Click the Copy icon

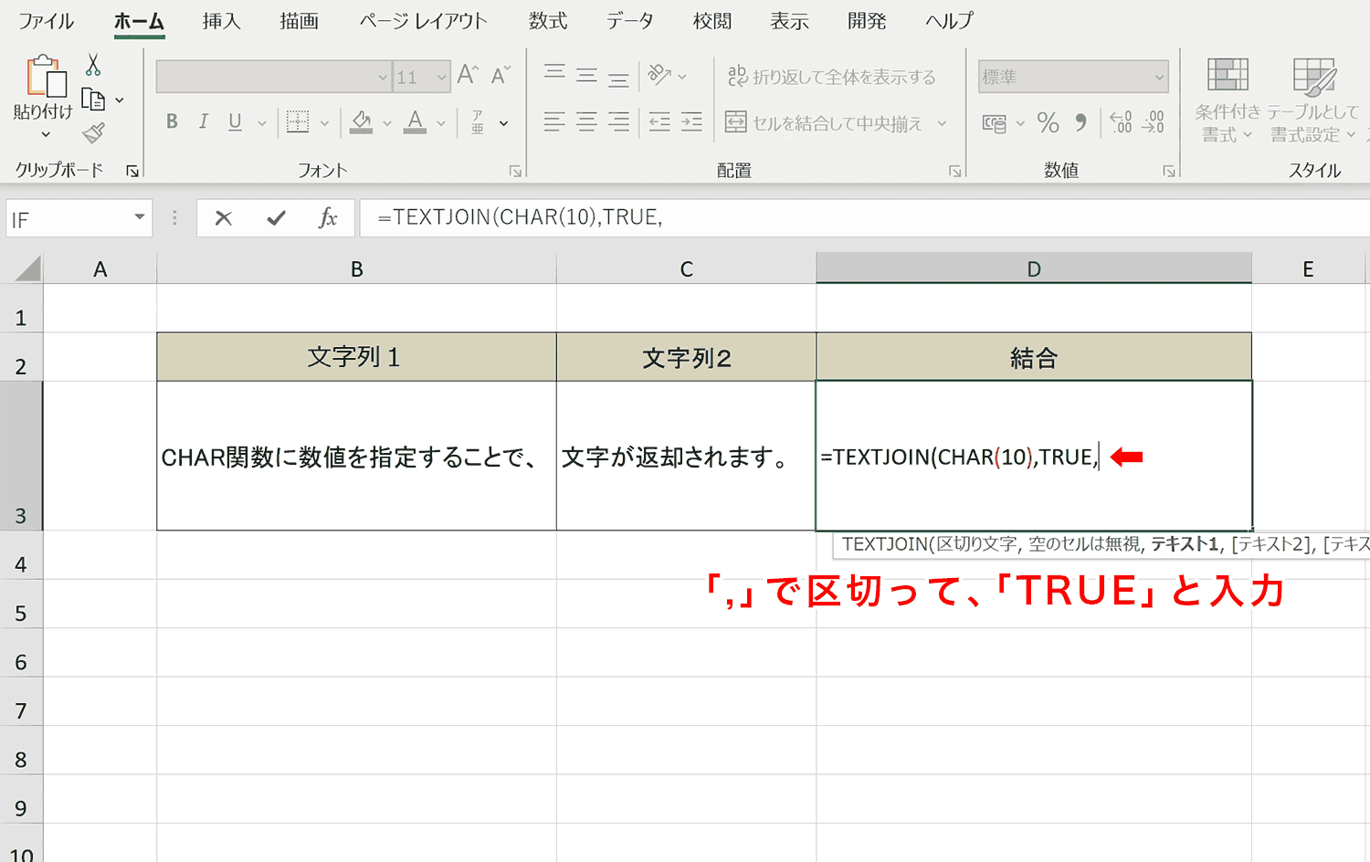[x=93, y=99]
